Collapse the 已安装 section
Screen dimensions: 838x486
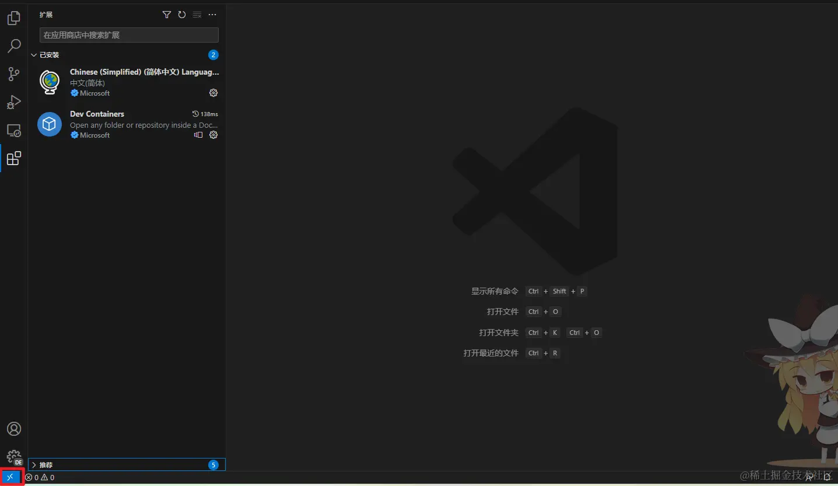click(127, 55)
